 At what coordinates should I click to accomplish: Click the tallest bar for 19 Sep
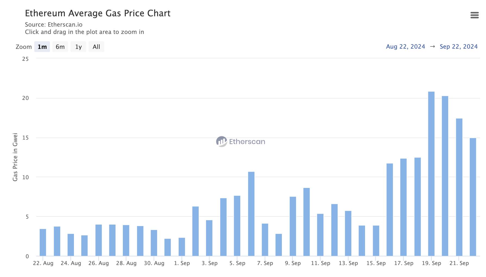(x=431, y=174)
